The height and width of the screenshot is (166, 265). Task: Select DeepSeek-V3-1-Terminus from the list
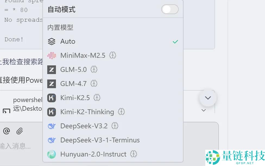point(100,140)
